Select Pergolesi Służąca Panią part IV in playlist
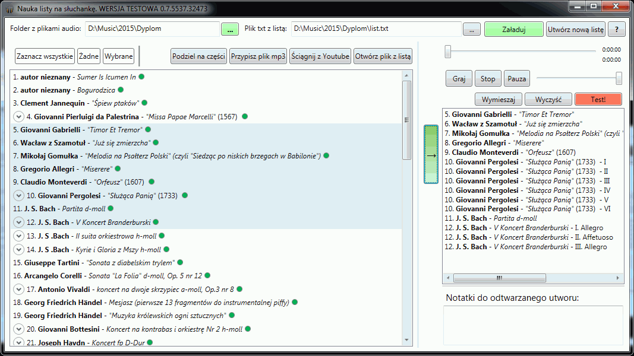The image size is (634, 356). coord(527,190)
